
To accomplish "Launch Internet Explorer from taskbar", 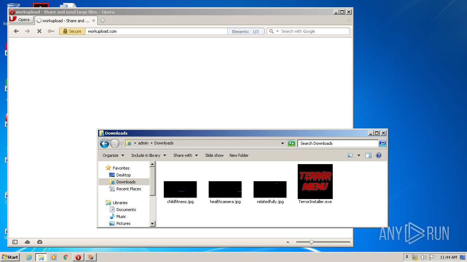I will click(x=29, y=257).
